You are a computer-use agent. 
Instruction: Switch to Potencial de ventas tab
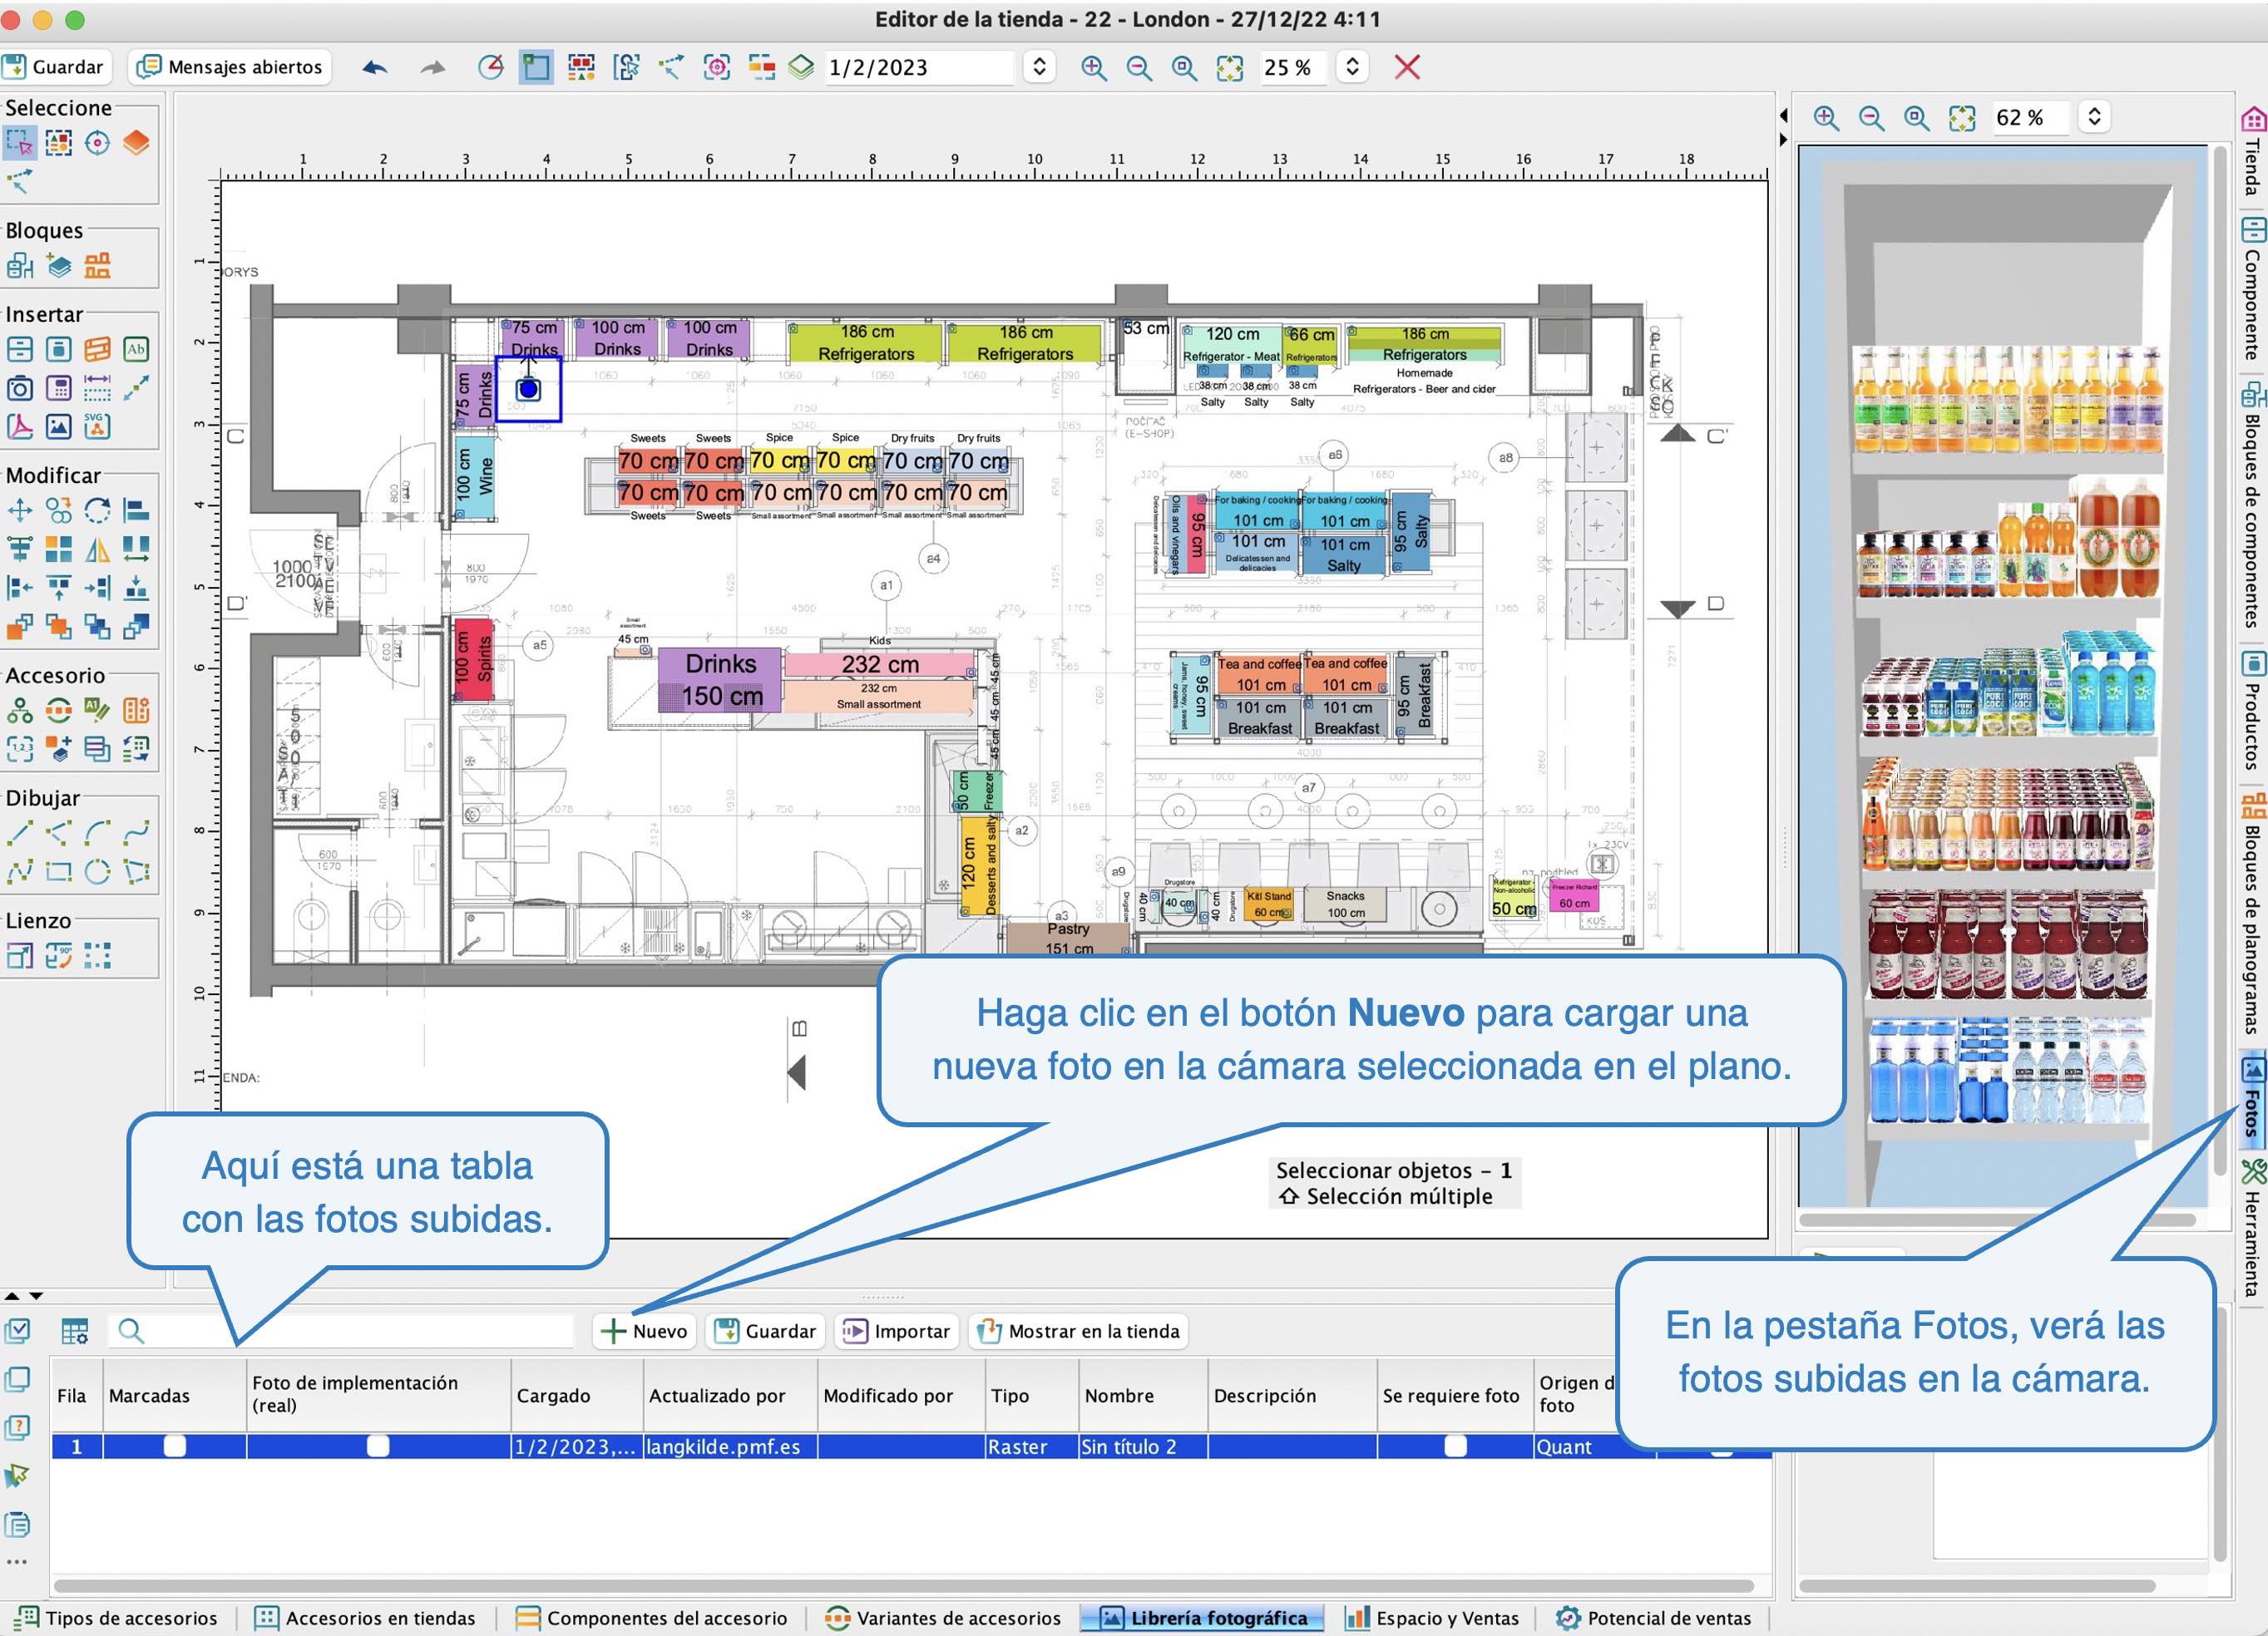coord(1654,1618)
